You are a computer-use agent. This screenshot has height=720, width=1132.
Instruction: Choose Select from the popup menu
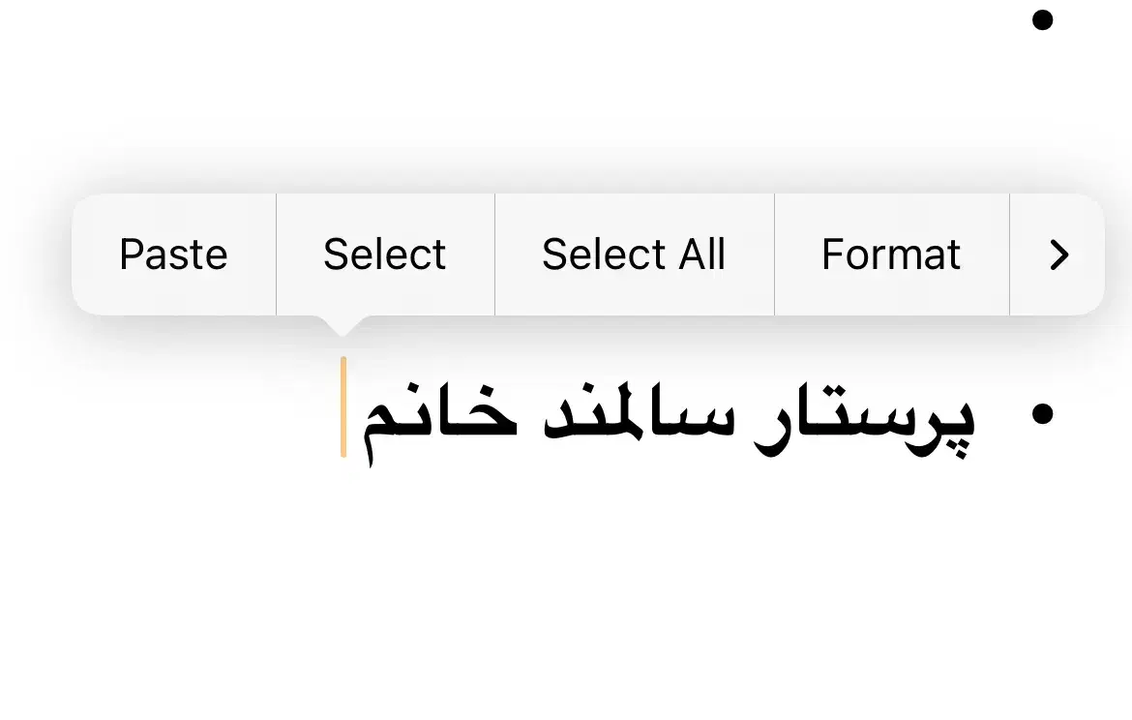point(385,255)
